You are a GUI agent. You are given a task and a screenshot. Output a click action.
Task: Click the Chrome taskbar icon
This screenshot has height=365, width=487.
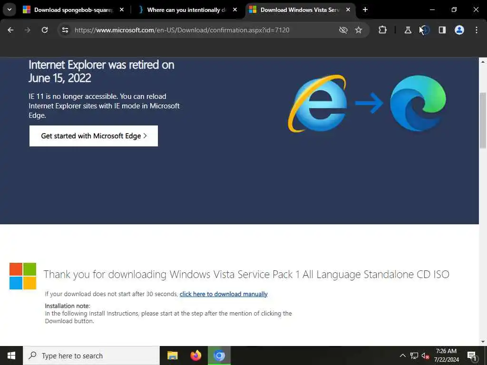pos(219,355)
